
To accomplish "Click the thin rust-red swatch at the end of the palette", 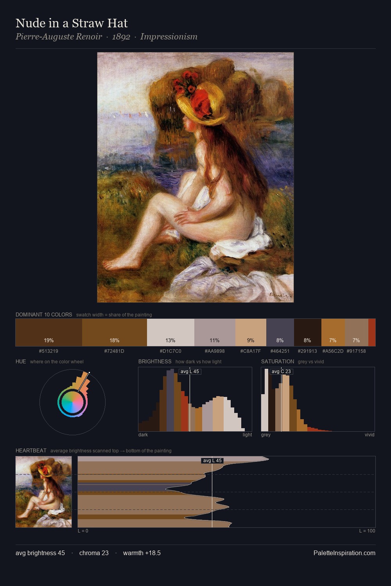I will pos(372,332).
